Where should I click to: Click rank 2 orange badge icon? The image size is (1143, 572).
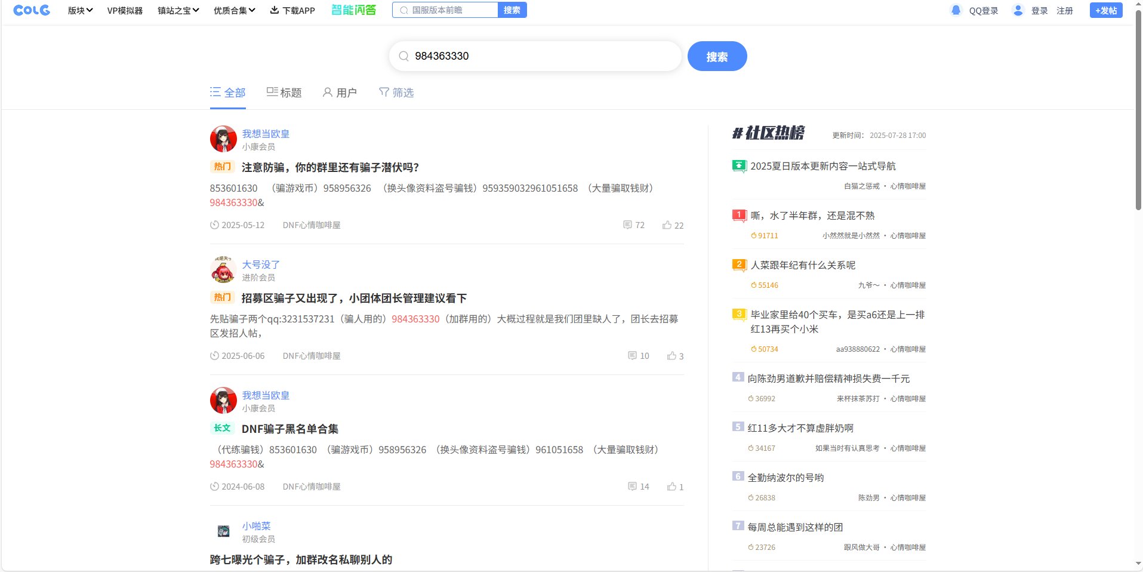tap(739, 265)
